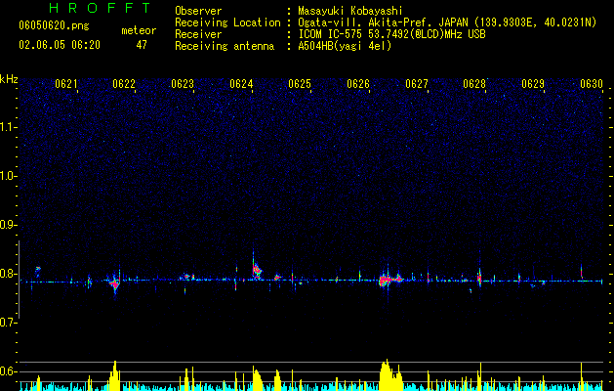
Task: Click the 0624 time marker
Action: tap(241, 84)
